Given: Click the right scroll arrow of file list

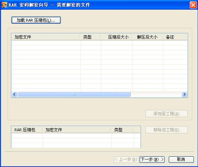Looking at the screenshot, I should point(184,94).
